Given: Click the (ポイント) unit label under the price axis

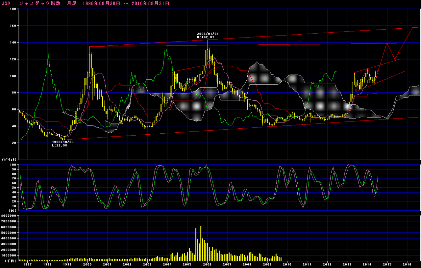Looking at the screenshot, I should (x=9, y=159).
